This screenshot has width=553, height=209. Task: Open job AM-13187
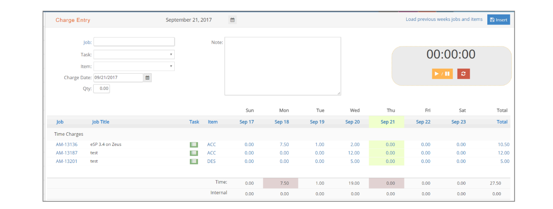(67, 153)
